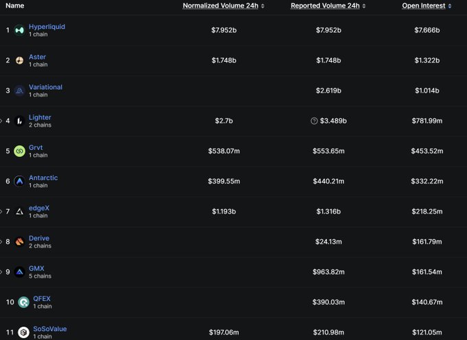
Task: Open the Antarctic protocol link
Action: 43,178
